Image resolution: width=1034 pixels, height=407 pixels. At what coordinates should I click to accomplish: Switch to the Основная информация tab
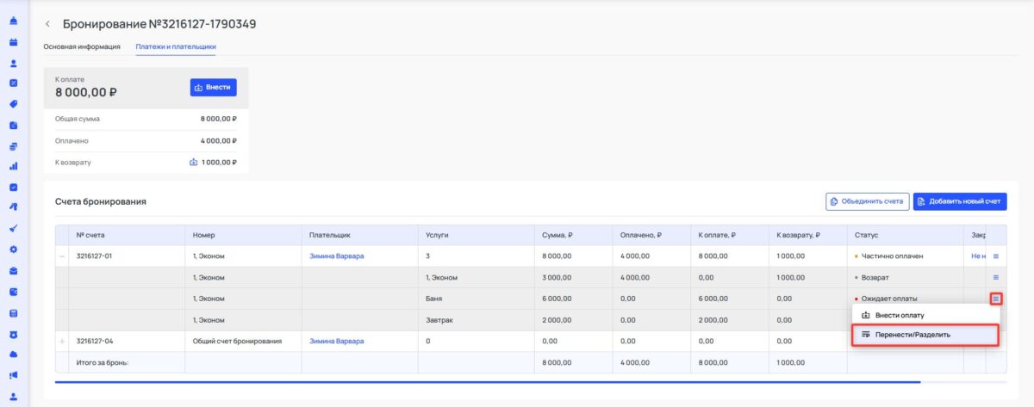(82, 46)
